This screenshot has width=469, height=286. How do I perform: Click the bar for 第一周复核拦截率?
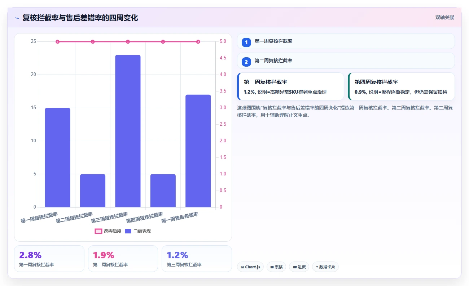[x=58, y=157]
